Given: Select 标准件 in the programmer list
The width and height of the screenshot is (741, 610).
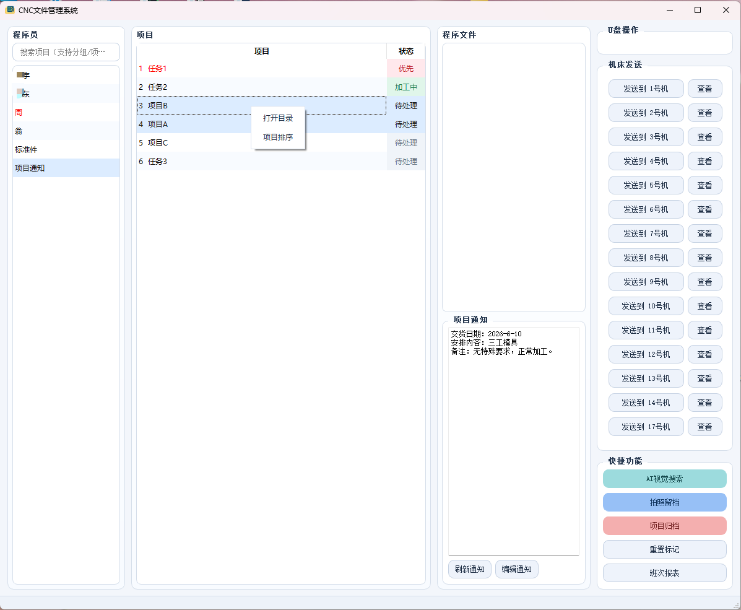Looking at the screenshot, I should (x=66, y=149).
